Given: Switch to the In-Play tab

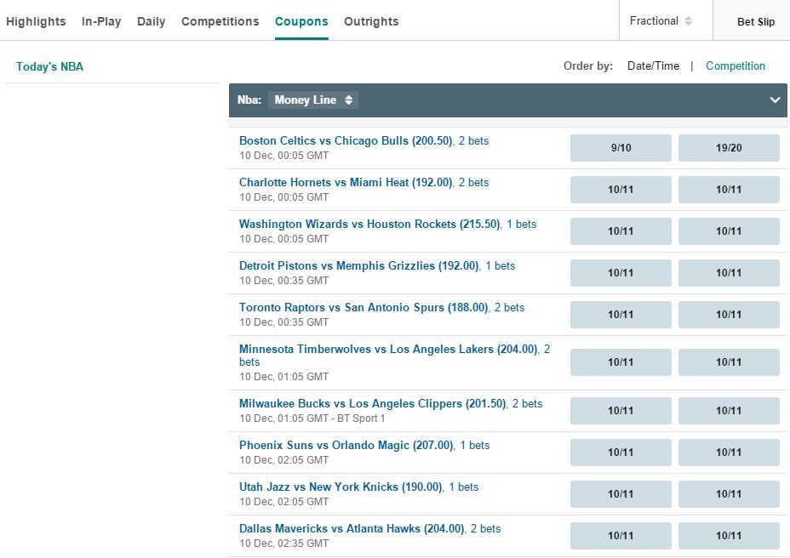Looking at the screenshot, I should [101, 21].
